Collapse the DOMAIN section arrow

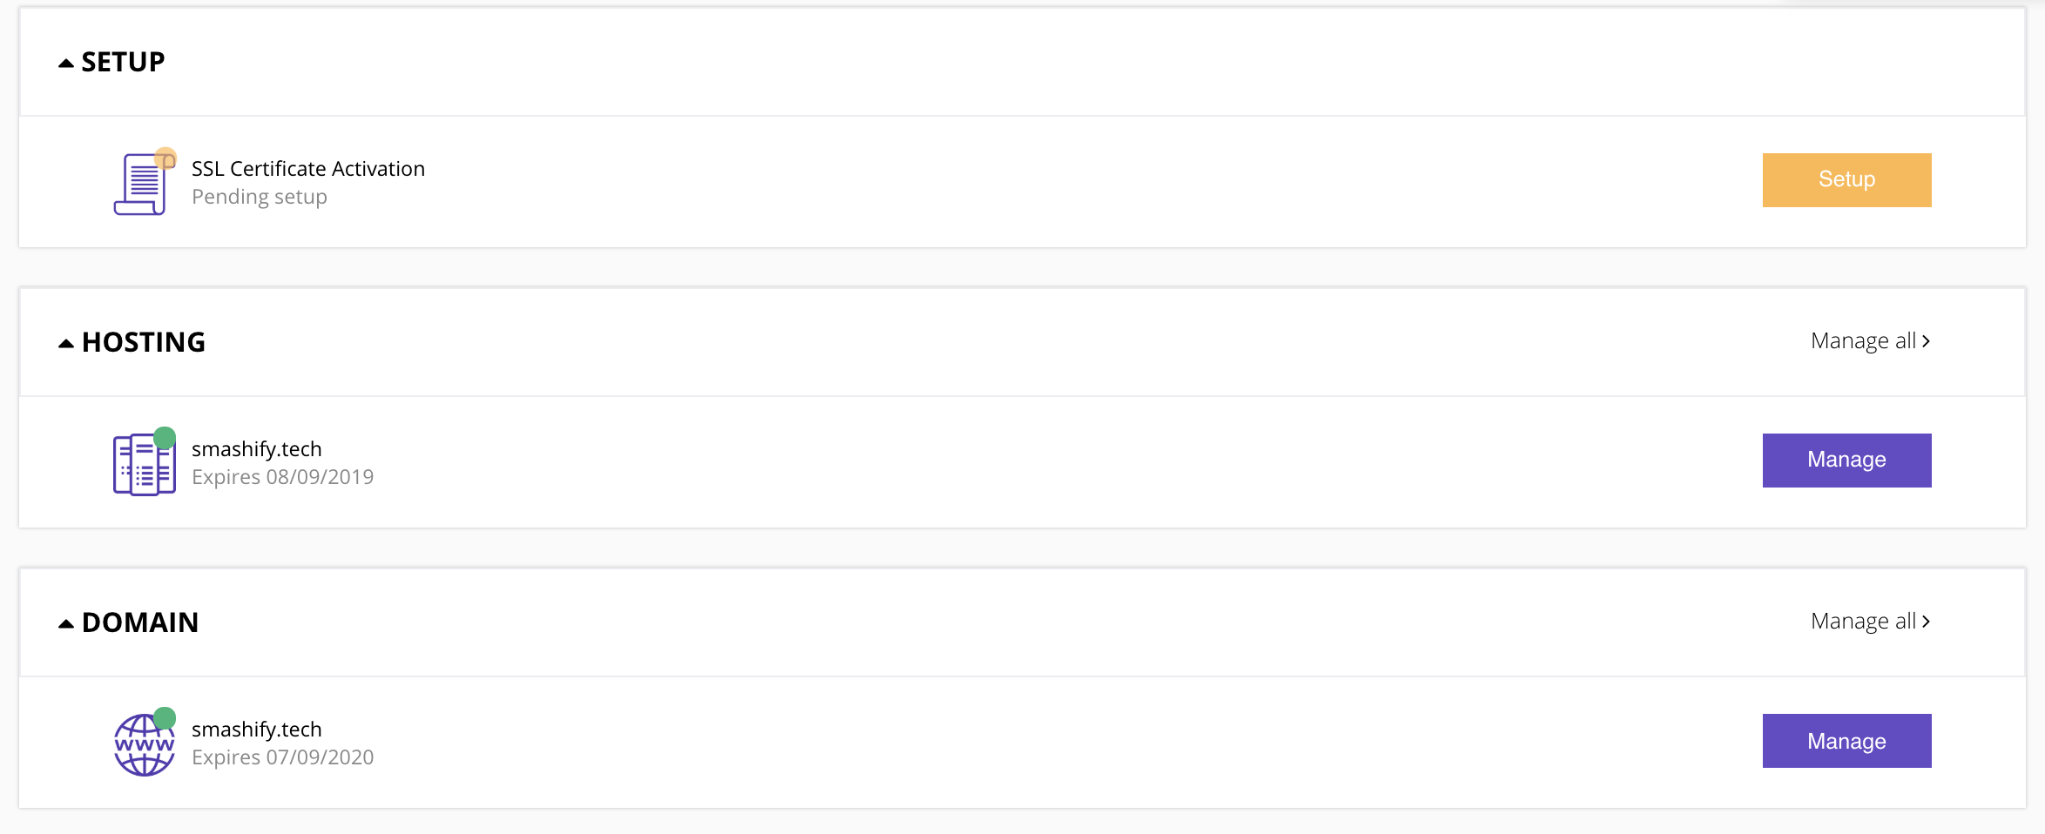tap(66, 623)
